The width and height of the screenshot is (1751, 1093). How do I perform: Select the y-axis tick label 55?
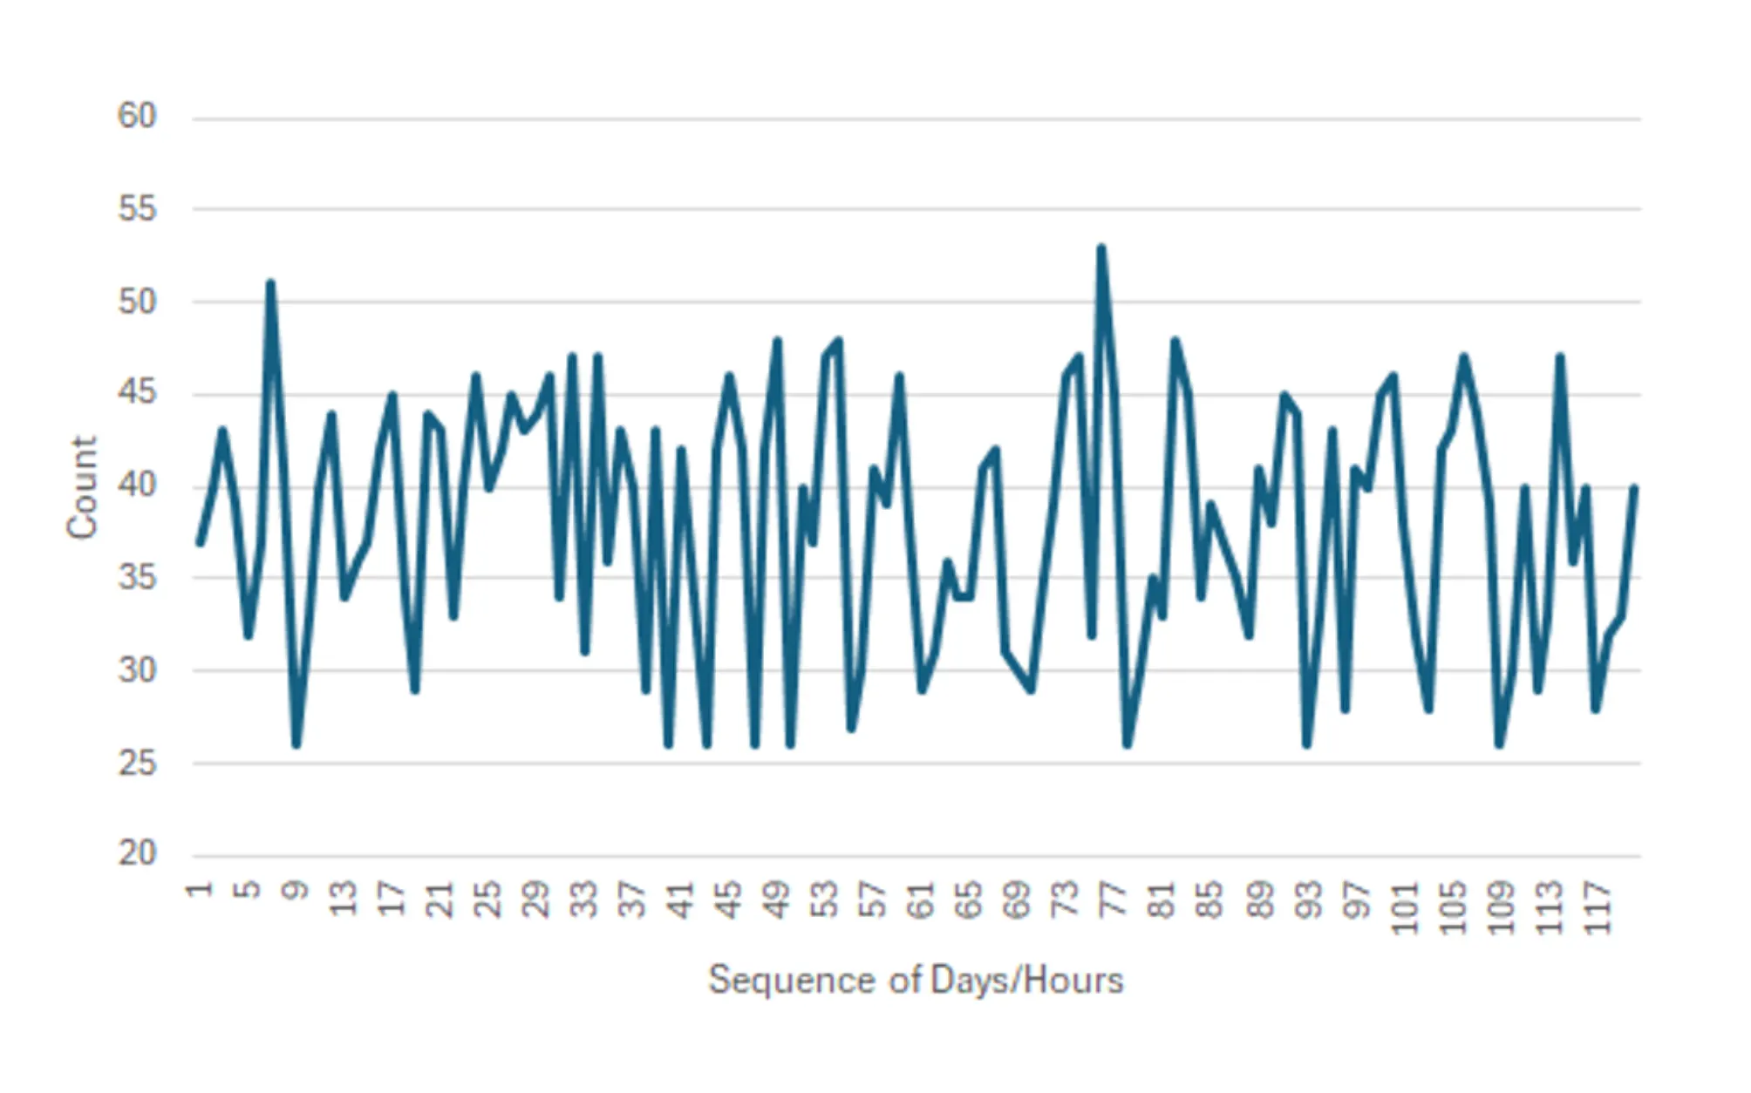(x=137, y=209)
